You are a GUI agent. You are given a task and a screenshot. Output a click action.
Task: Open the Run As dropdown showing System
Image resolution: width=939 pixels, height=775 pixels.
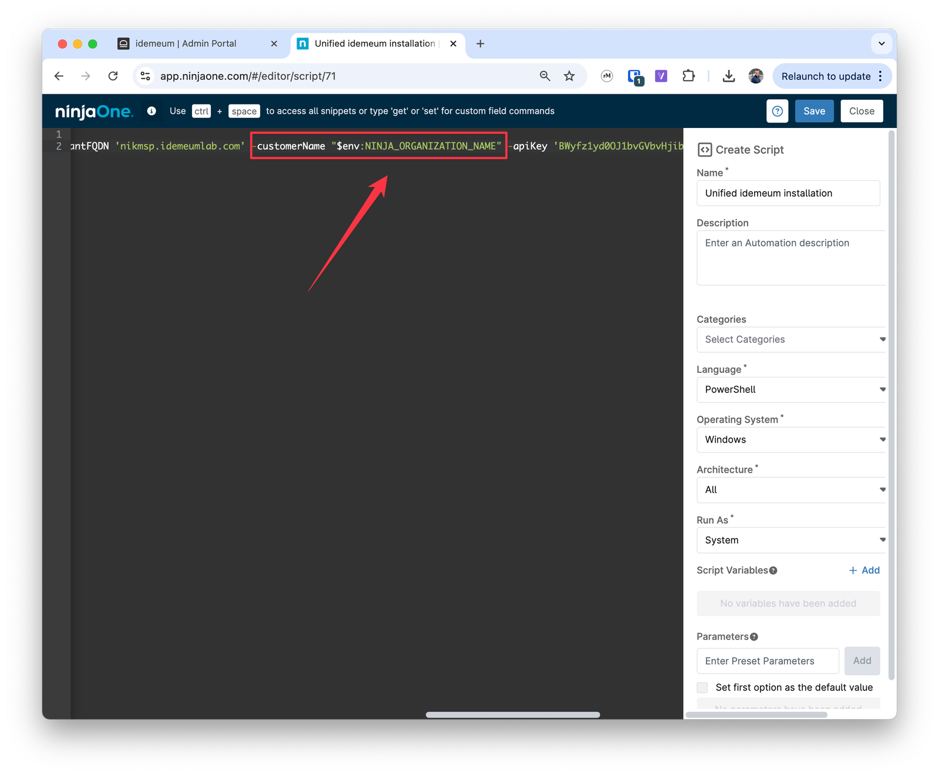tap(791, 540)
